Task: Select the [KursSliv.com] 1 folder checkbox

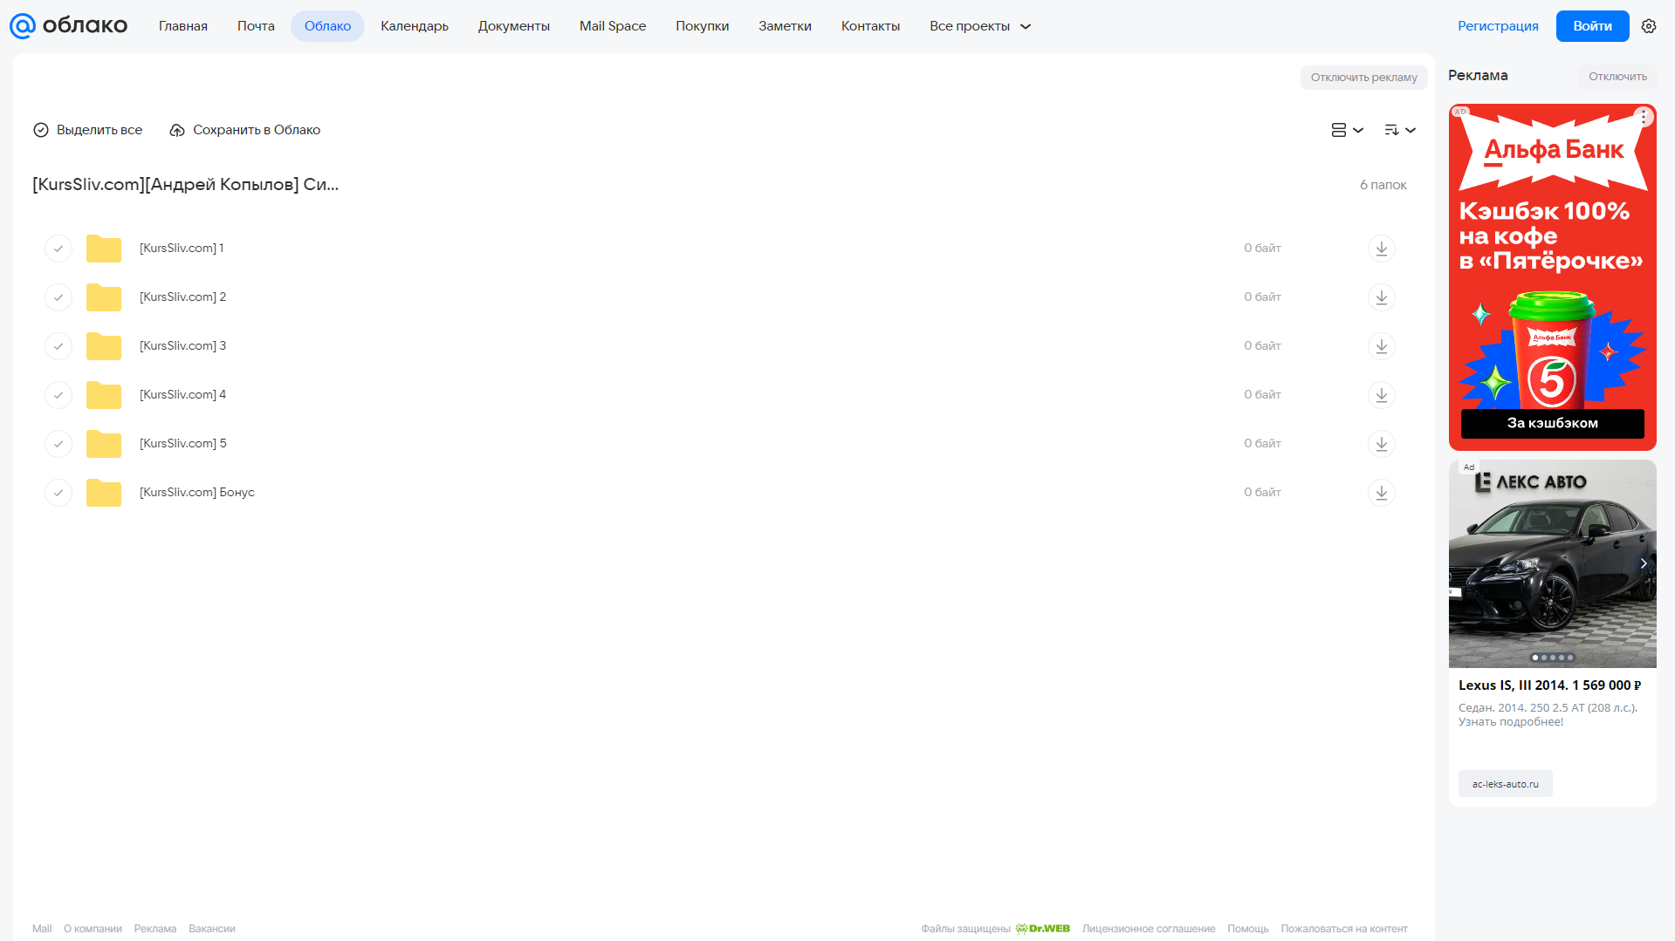Action: [58, 249]
